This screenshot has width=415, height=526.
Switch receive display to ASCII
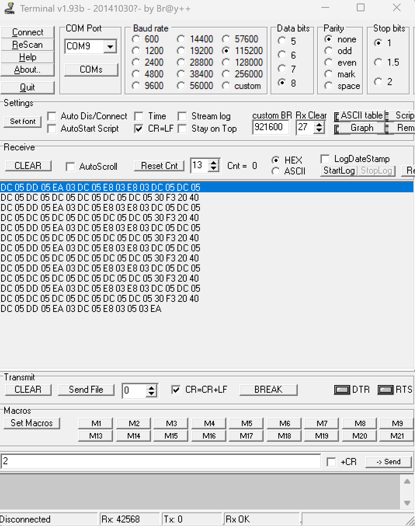click(x=276, y=171)
